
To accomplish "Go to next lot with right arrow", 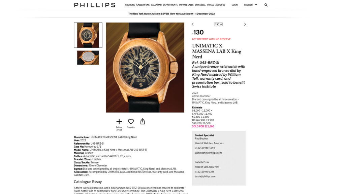I will click(x=245, y=24).
